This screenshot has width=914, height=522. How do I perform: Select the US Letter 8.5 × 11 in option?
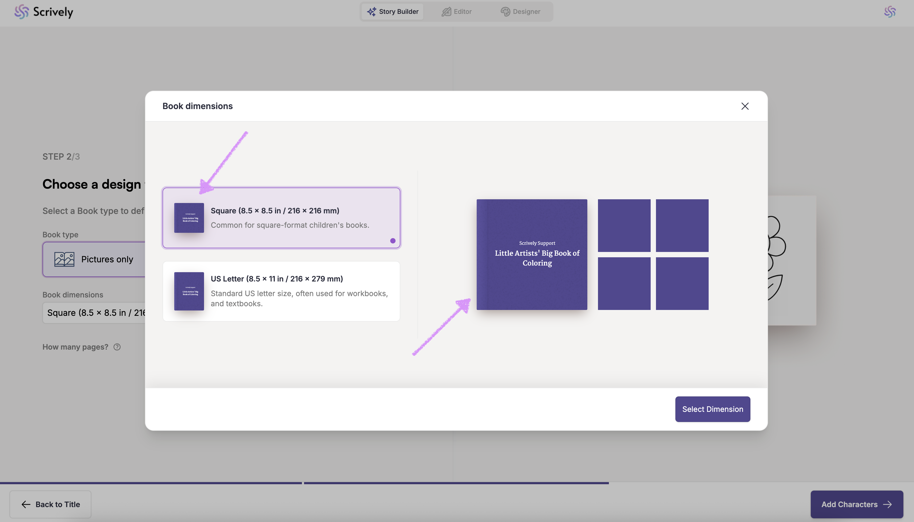(281, 291)
